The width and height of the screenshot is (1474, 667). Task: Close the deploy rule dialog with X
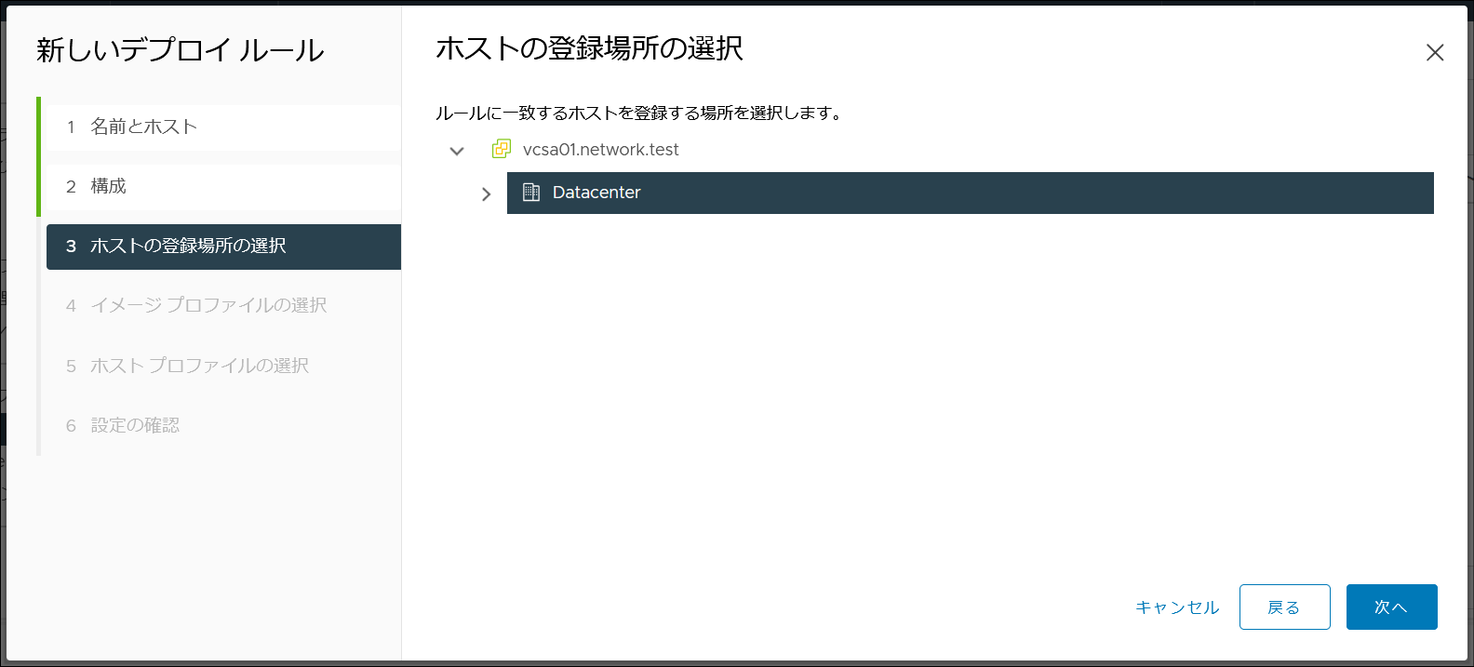coord(1435,53)
